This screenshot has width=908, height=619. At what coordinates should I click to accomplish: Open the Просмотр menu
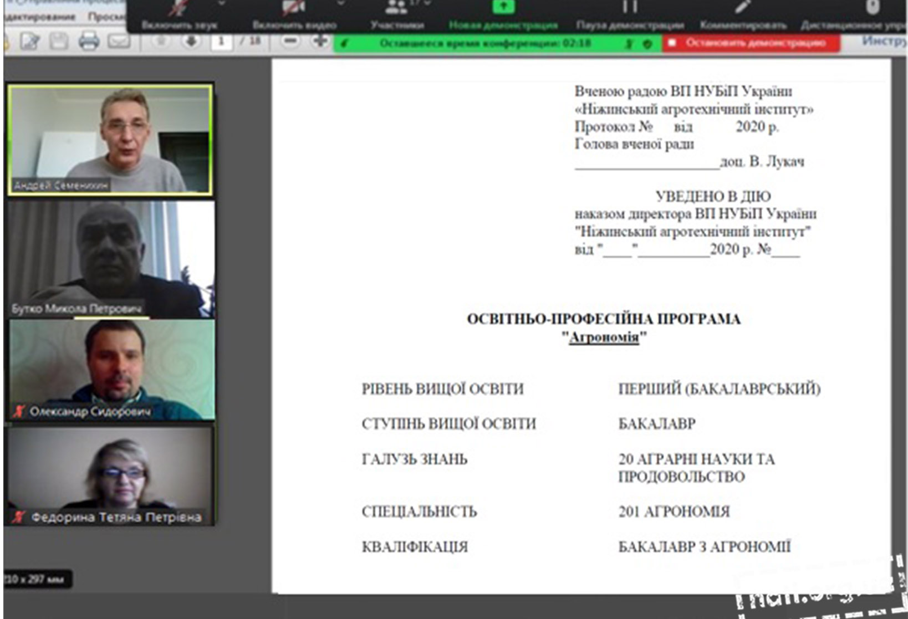107,17
